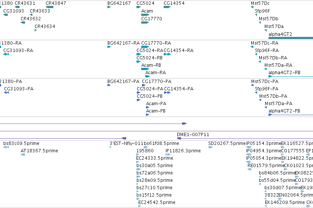The height and width of the screenshot is (208, 313).
Task: Select transcript BG642167-RA
Action: tap(124, 43)
